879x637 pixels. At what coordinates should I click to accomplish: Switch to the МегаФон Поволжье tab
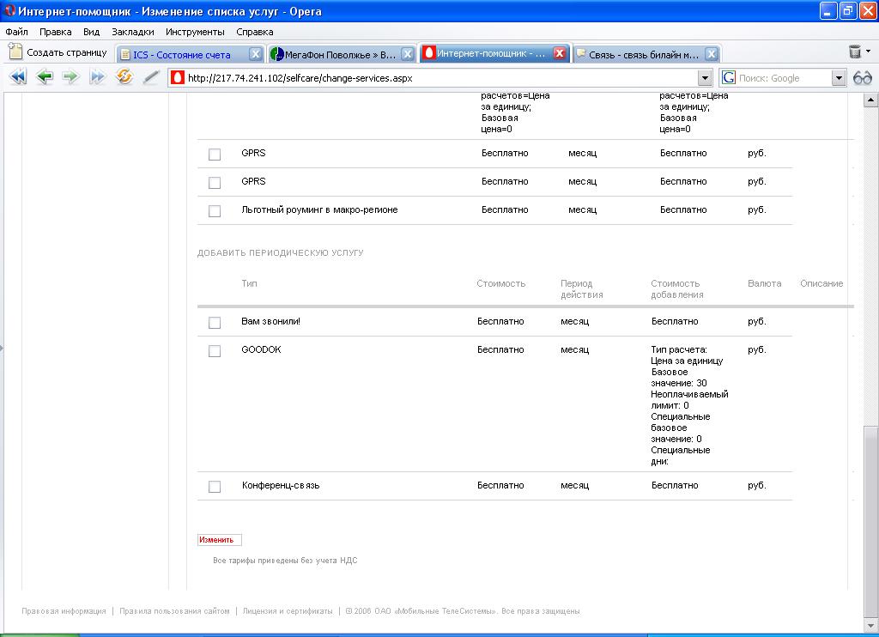333,54
